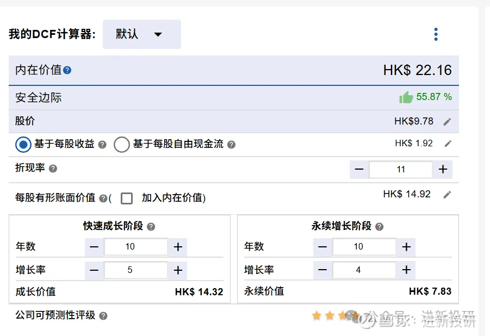Open the three-dot more options menu
This screenshot has width=490, height=336.
(x=436, y=34)
